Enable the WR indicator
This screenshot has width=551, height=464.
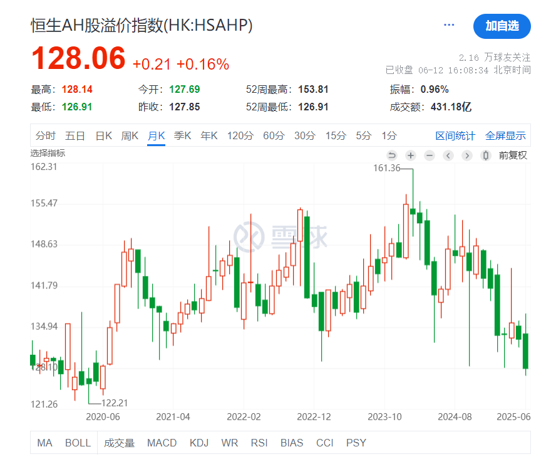229,443
